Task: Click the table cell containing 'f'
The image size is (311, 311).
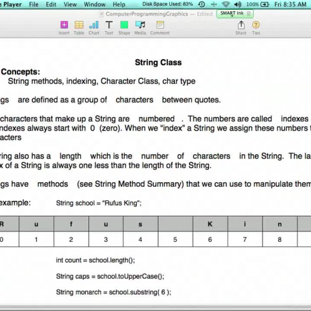Action: click(x=71, y=224)
